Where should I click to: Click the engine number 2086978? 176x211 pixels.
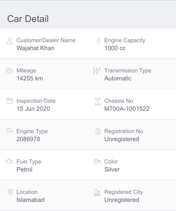point(28,139)
